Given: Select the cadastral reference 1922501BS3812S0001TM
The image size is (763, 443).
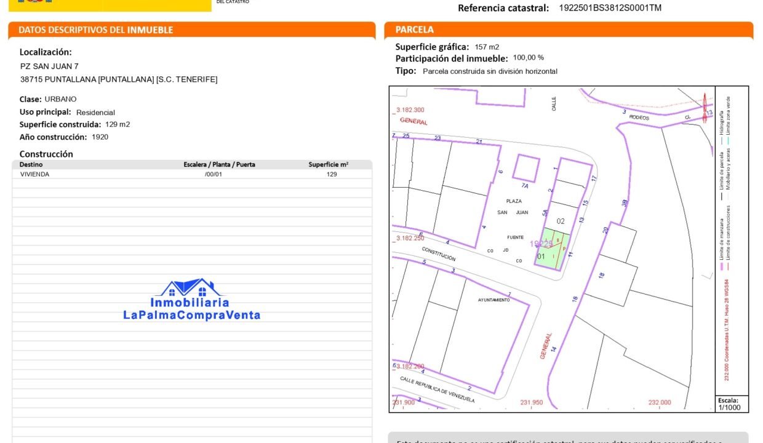Looking at the screenshot, I should [x=610, y=8].
